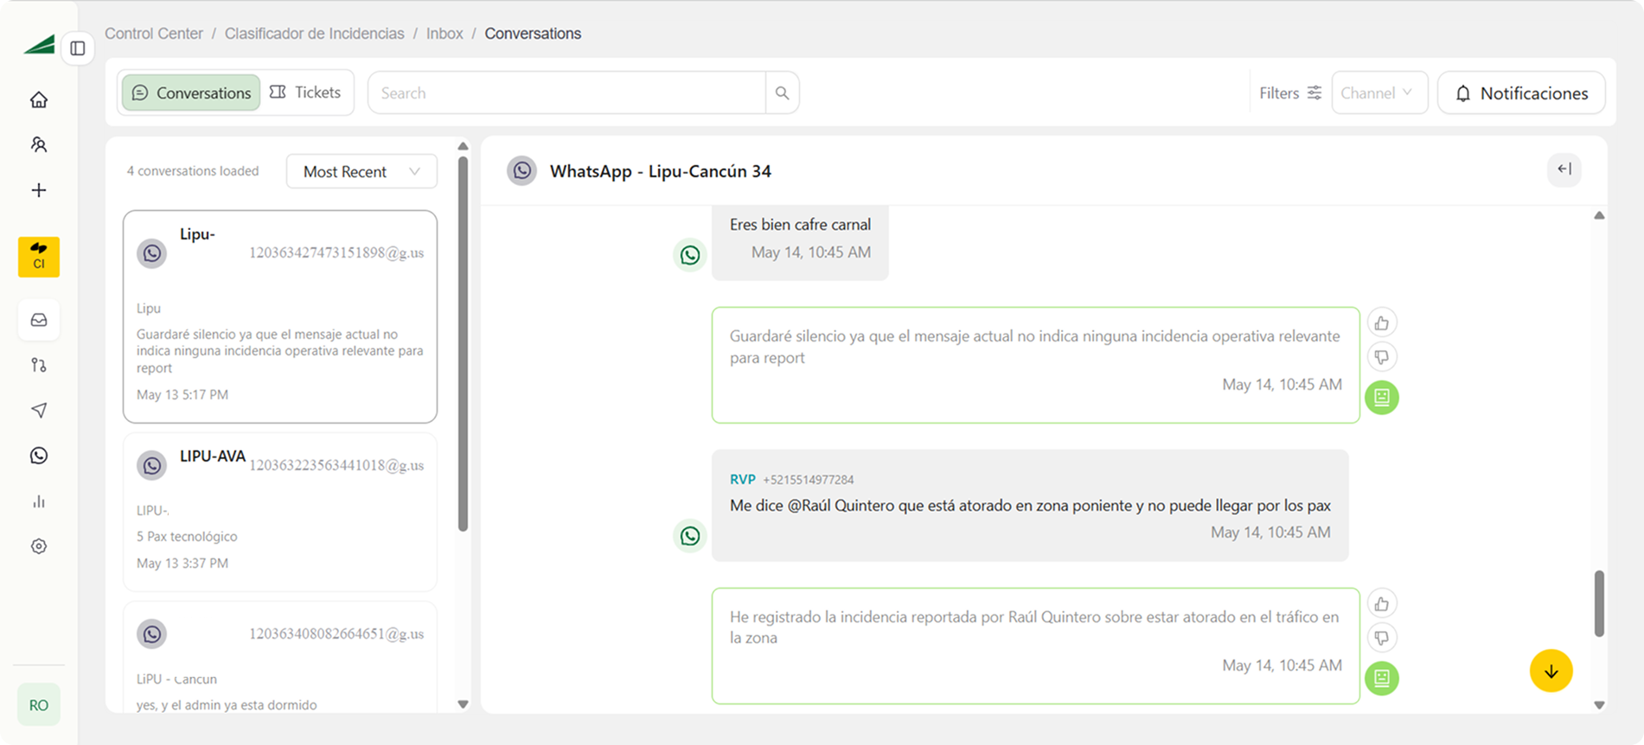Viewport: 1644px width, 745px height.
Task: Thumbs down the 'He registrado la incidencia' reply
Action: point(1382,637)
